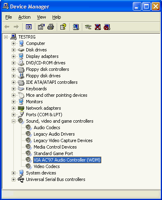
Task: Select the Ports (COM & LPT) category
Action: (44, 115)
